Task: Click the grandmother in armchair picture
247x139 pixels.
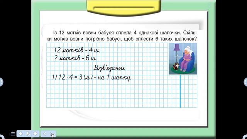Action: [x=183, y=59]
